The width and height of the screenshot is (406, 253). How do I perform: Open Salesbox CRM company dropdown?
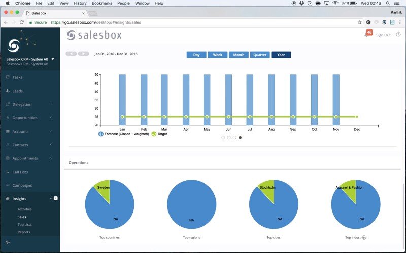click(53, 59)
